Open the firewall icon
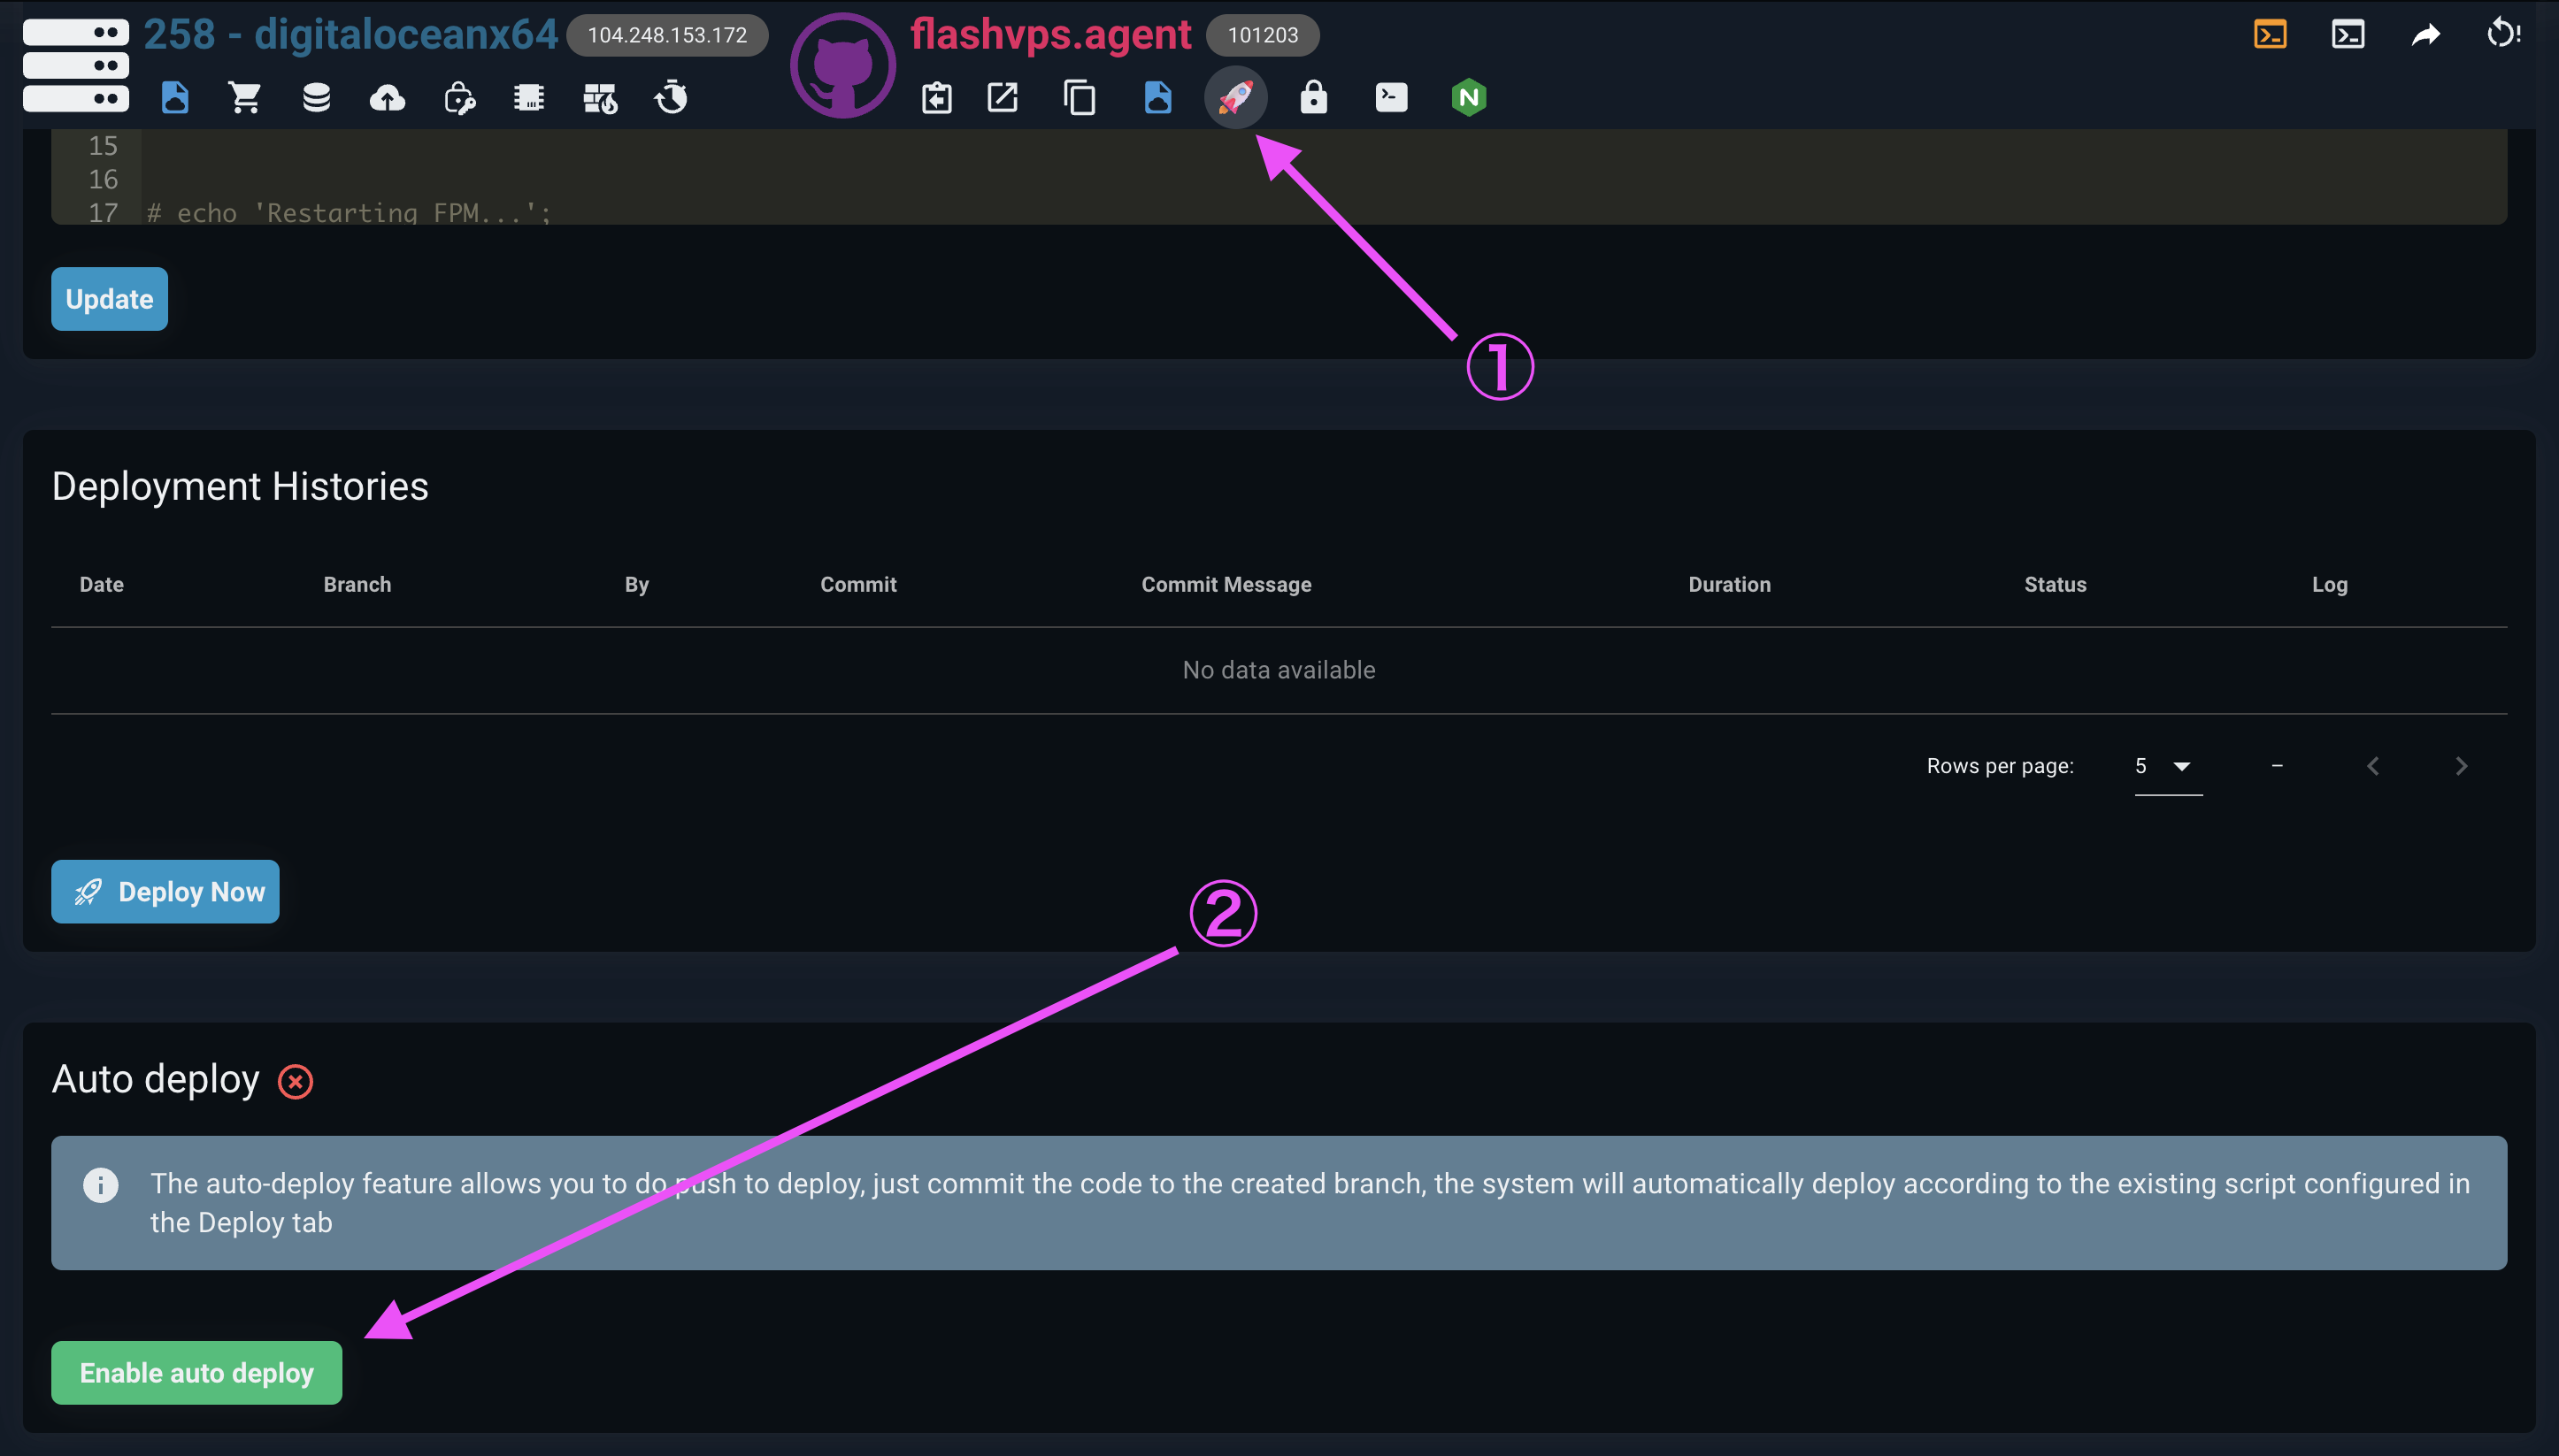The image size is (2559, 1456). (x=600, y=98)
